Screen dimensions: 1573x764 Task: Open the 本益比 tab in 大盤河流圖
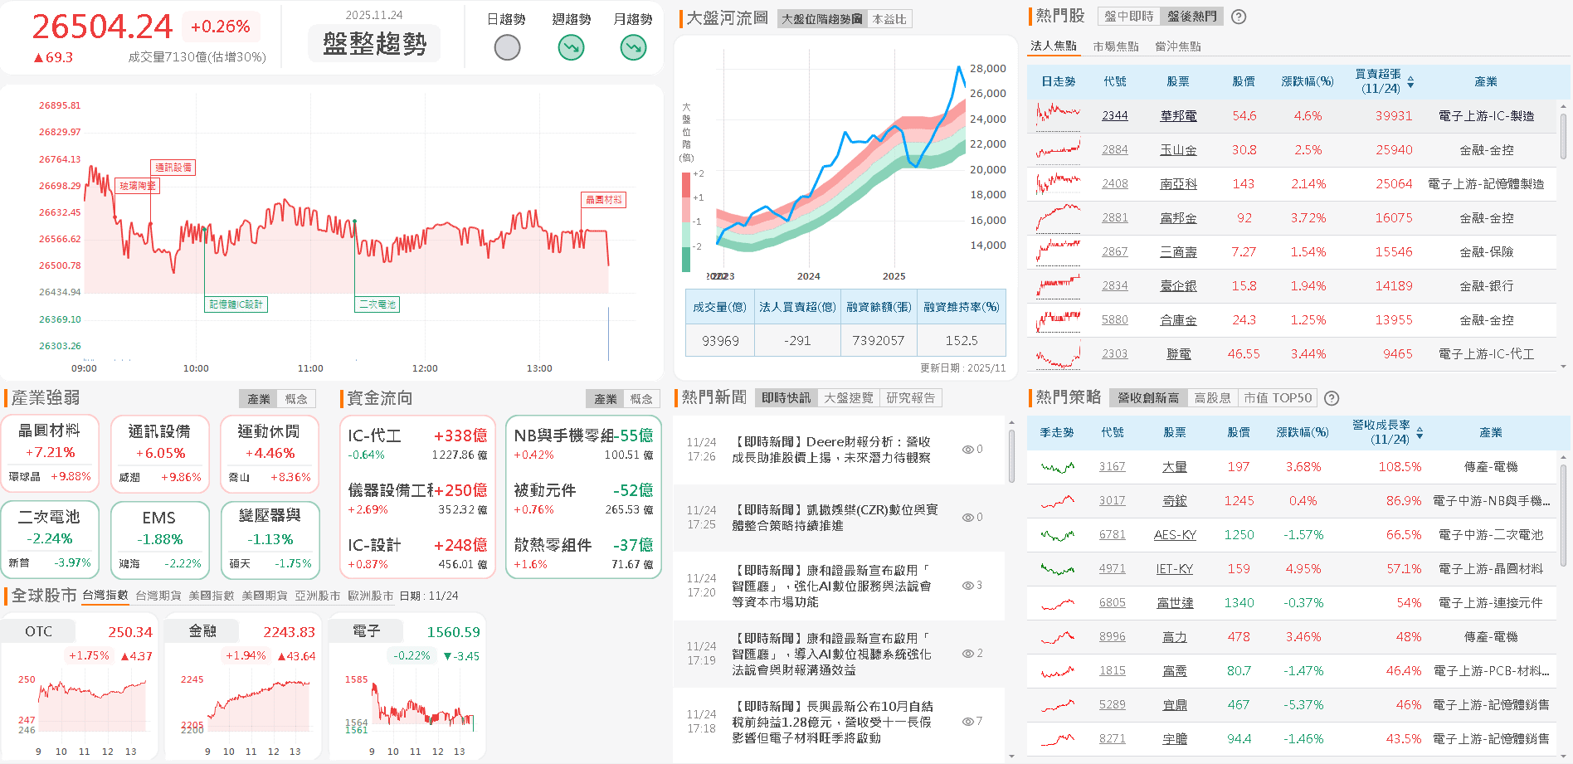[x=889, y=19]
